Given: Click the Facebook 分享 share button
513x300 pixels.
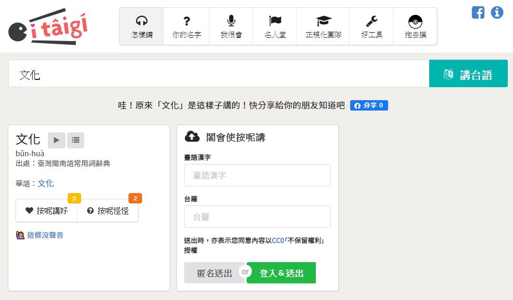Looking at the screenshot, I should (369, 105).
